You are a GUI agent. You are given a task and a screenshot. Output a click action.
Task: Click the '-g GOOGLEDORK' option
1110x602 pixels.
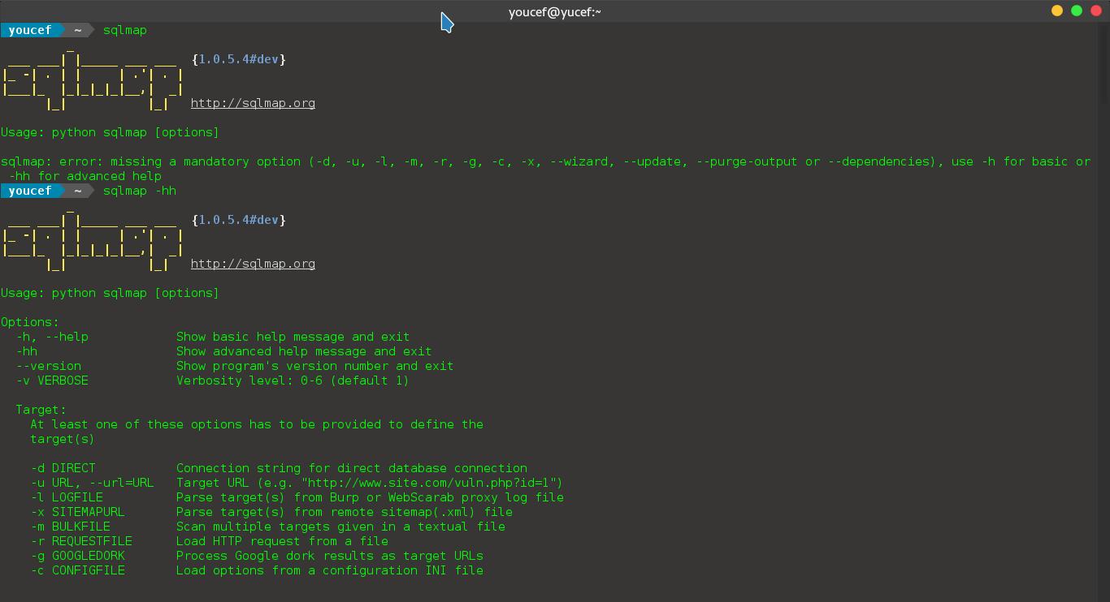pyautogui.click(x=77, y=556)
